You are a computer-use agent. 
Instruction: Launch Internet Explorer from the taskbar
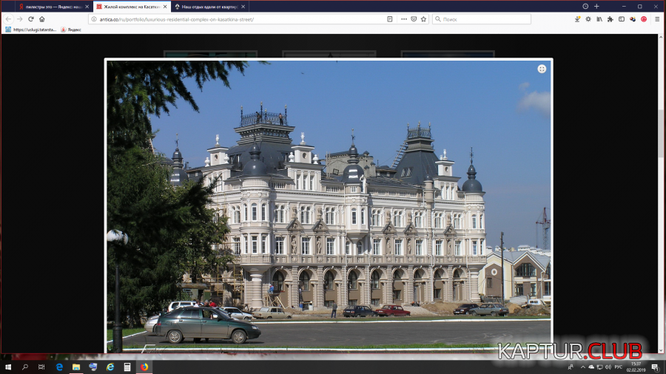coord(110,367)
